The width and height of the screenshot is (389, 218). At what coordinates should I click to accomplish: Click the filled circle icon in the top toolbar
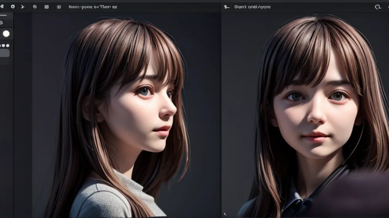coord(13,7)
